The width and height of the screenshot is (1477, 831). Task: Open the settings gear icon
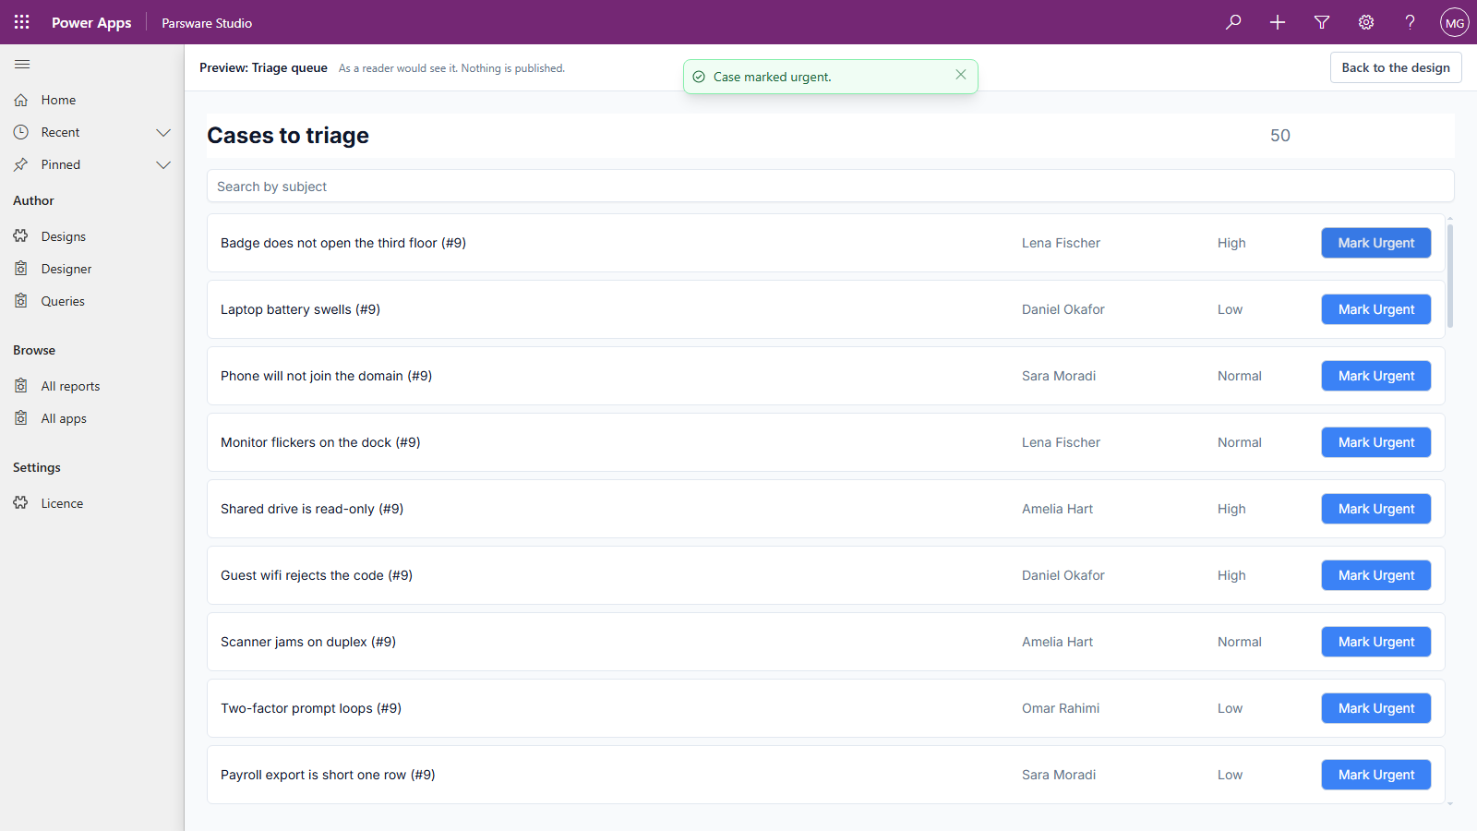tap(1366, 22)
